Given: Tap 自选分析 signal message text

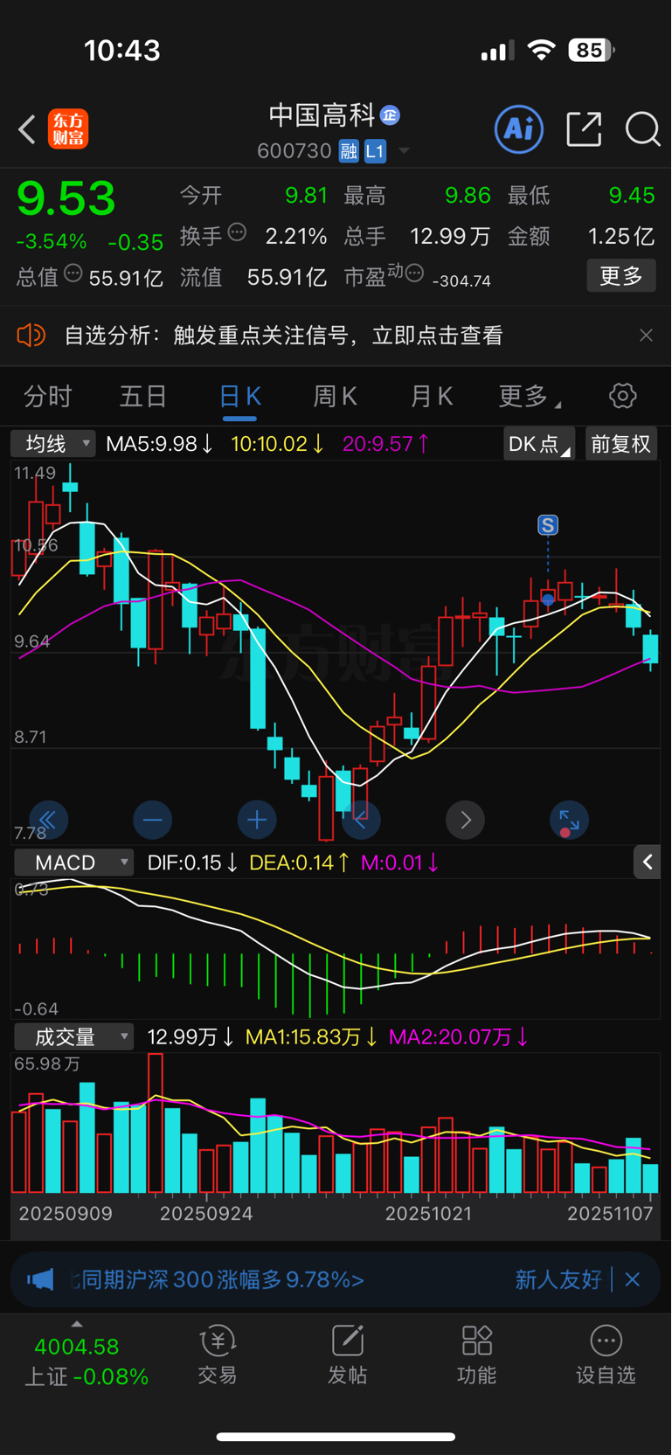Looking at the screenshot, I should tap(283, 336).
